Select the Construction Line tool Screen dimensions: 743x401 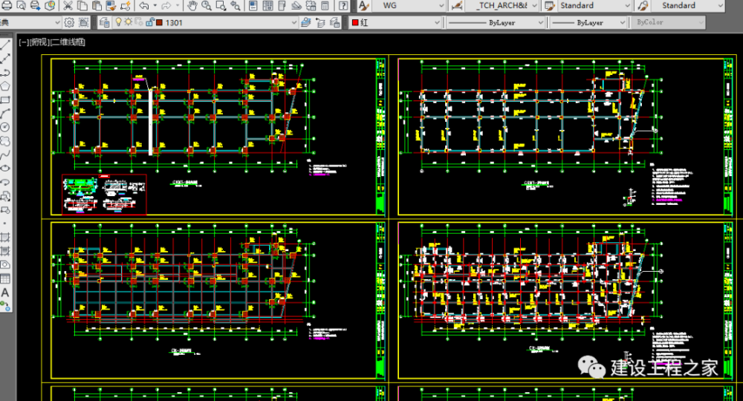coord(5,59)
